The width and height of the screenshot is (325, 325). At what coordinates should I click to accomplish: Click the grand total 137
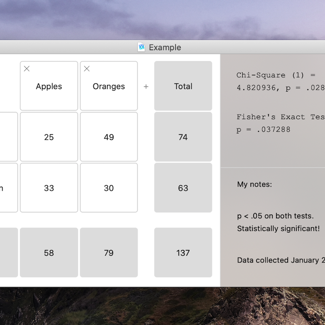point(183,252)
